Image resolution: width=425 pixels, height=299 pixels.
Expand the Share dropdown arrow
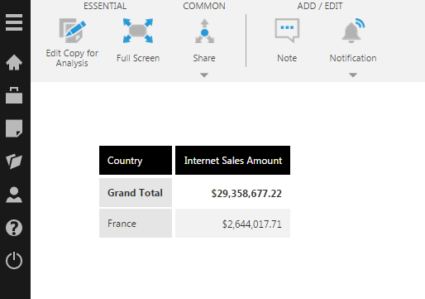pyautogui.click(x=204, y=75)
